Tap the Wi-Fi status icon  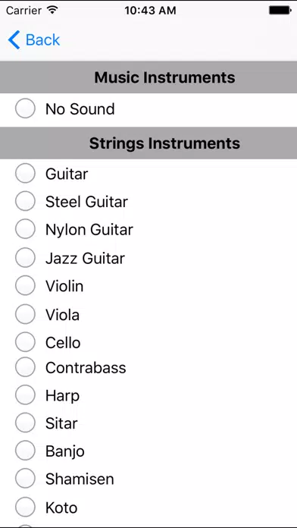click(52, 10)
